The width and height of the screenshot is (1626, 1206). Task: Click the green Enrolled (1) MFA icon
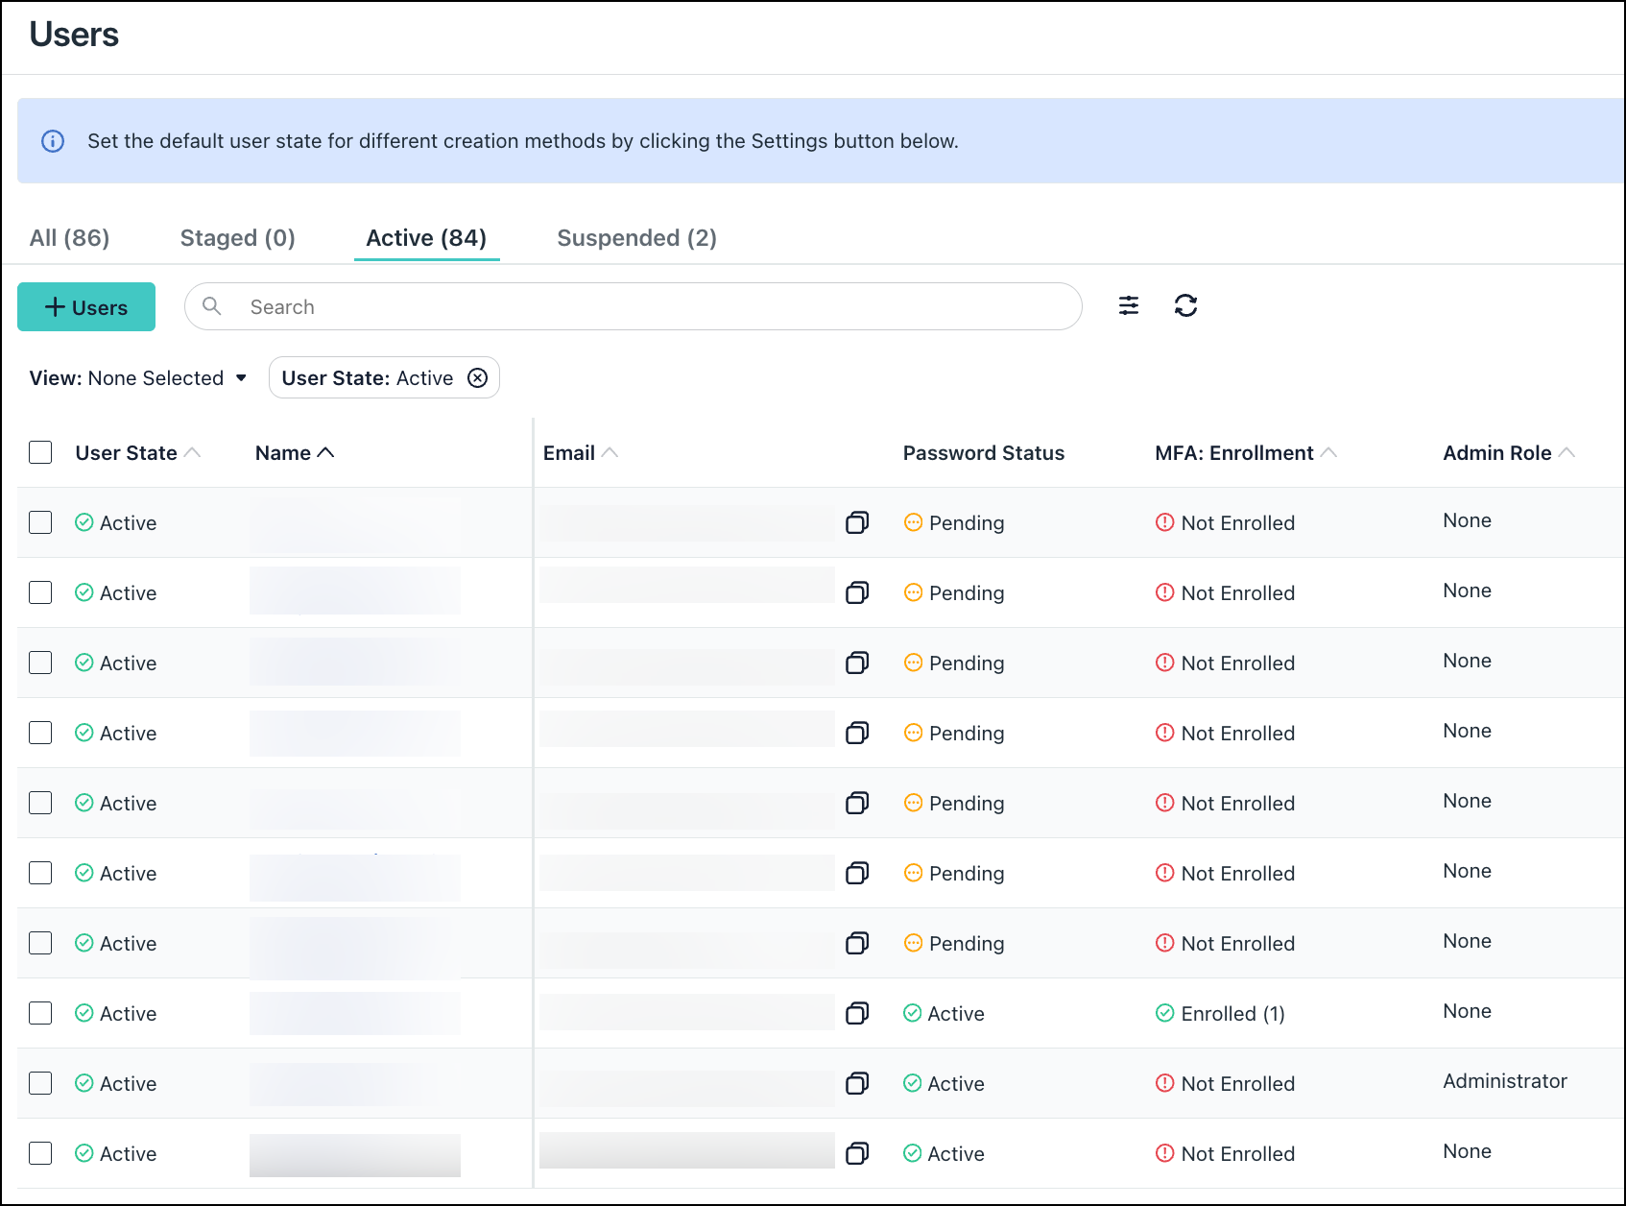tap(1164, 1013)
